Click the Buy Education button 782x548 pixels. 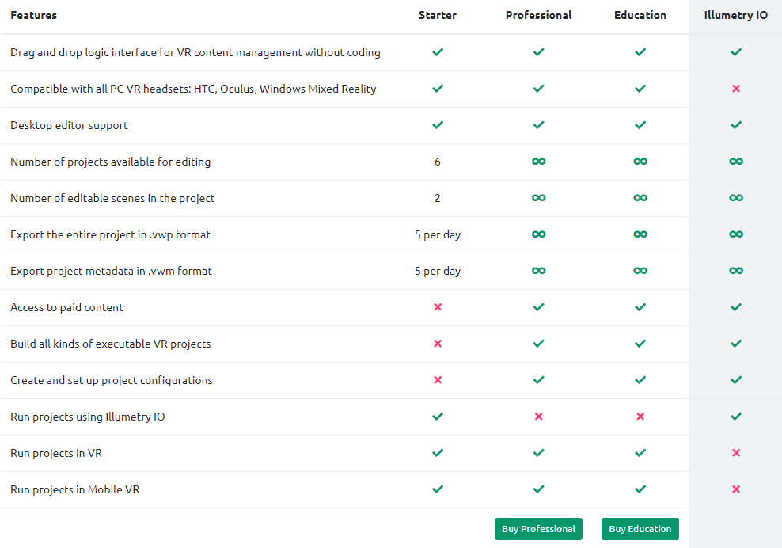[x=640, y=529]
